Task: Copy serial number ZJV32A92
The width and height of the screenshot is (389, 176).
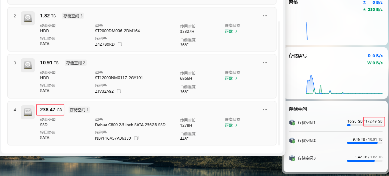Action: pyautogui.click(x=119, y=91)
